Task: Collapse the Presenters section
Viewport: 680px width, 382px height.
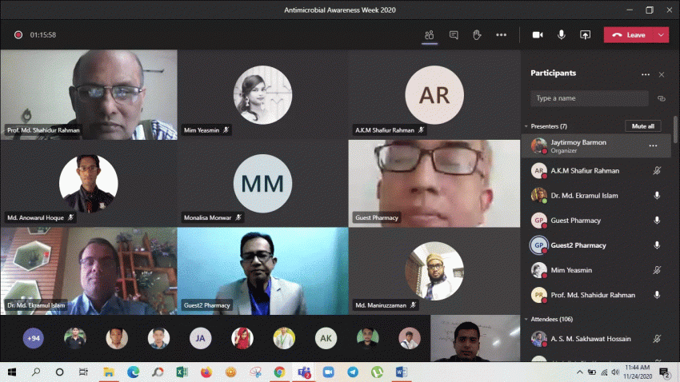Action: click(x=526, y=126)
